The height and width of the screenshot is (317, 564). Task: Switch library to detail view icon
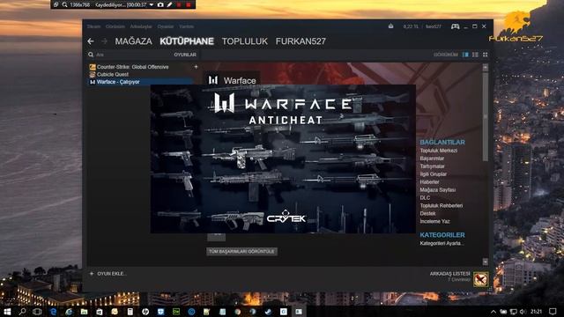point(465,55)
